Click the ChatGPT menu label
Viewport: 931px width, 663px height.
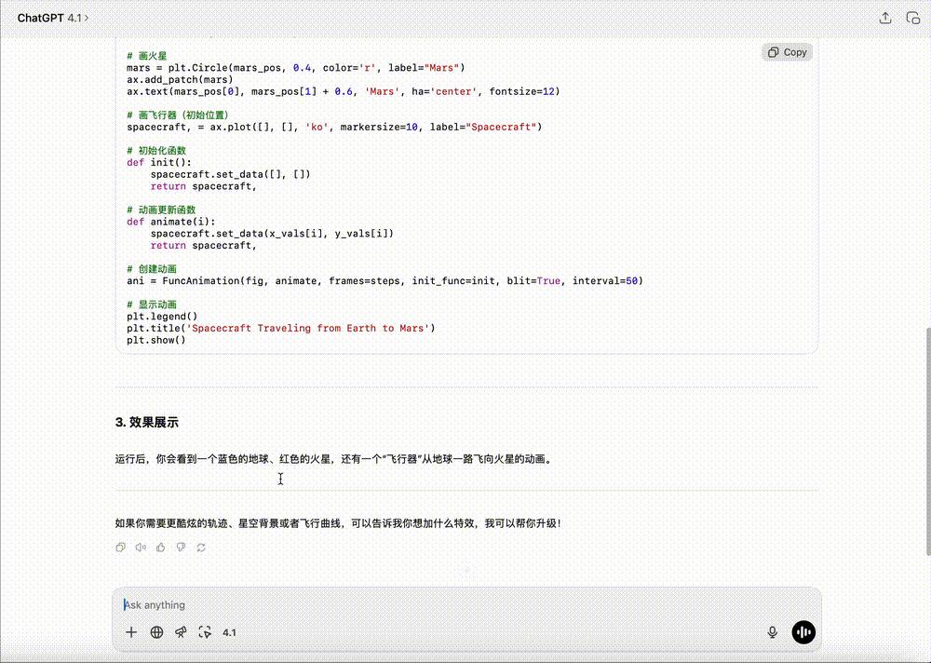click(42, 17)
